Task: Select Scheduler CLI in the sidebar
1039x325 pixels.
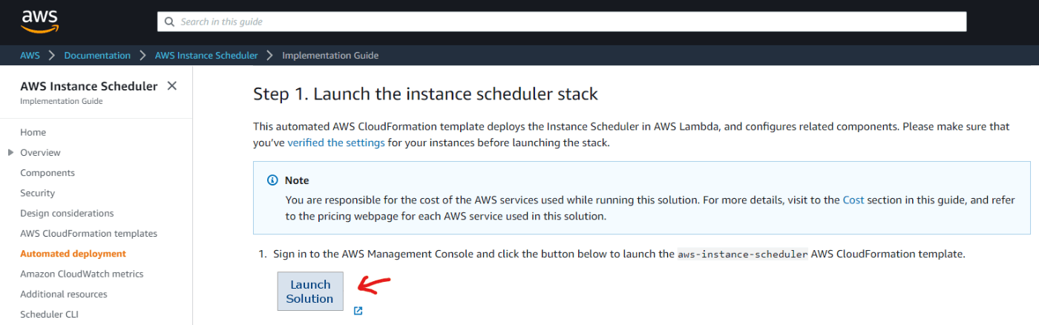Action: click(49, 315)
